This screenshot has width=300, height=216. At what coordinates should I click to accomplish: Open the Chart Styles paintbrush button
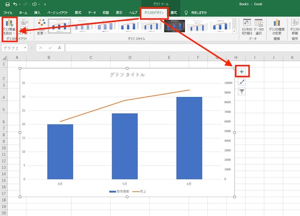242,81
